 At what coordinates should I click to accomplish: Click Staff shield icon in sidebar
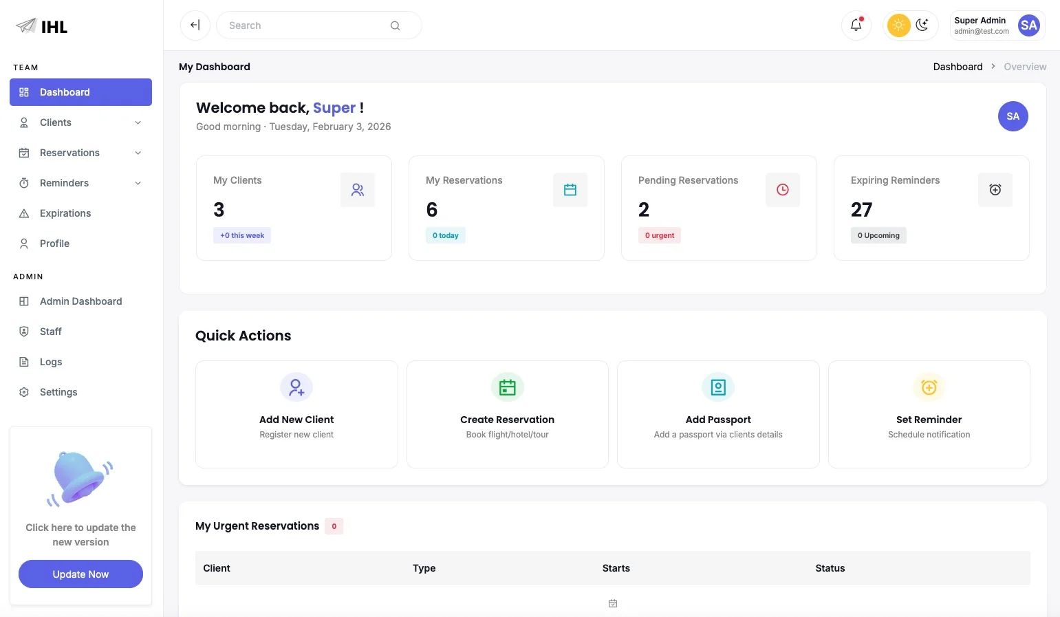(24, 332)
